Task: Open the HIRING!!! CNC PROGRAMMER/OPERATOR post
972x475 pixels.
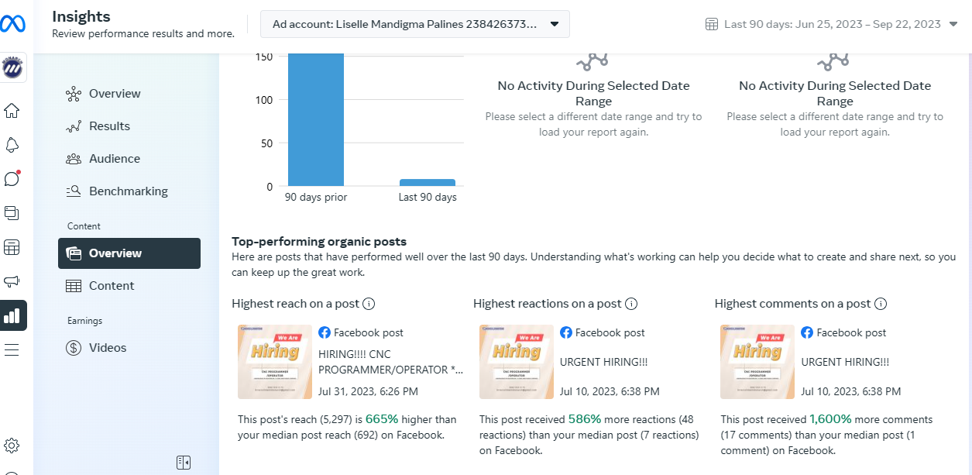Action: point(391,362)
